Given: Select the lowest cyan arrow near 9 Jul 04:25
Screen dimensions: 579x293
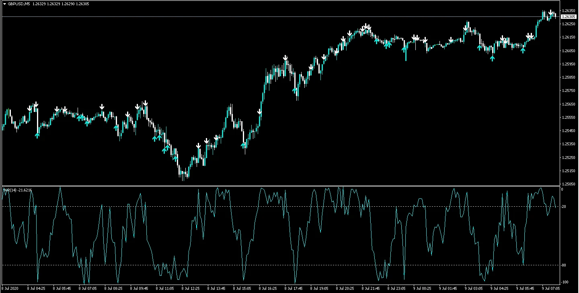Looking at the screenshot, I should (x=492, y=58).
